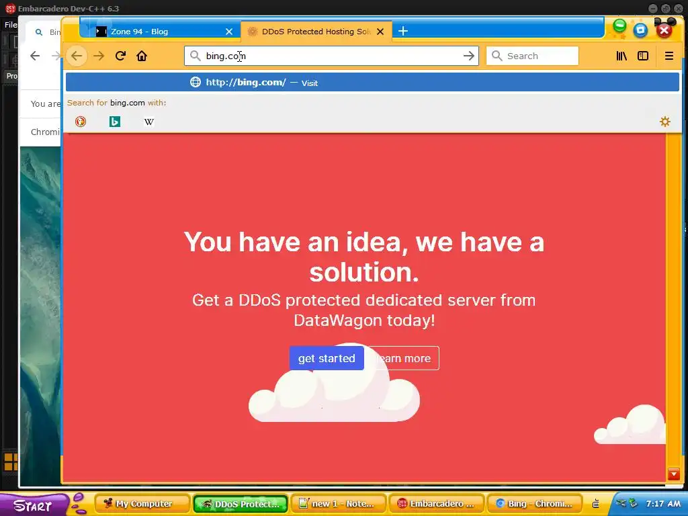Open the START menu
The width and height of the screenshot is (688, 516).
pos(33,505)
